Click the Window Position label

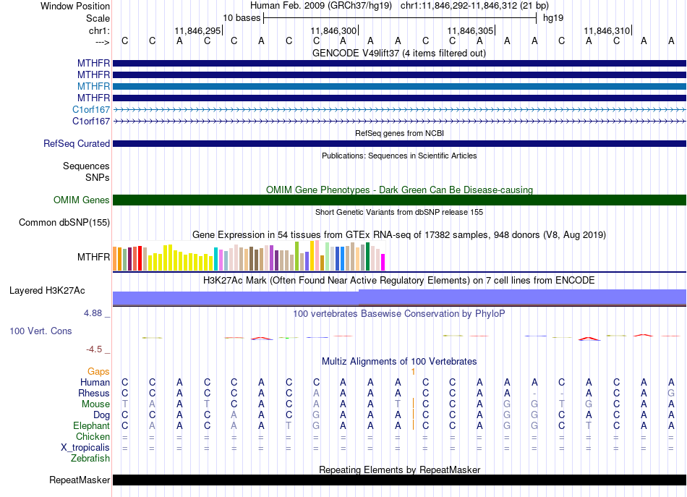[x=75, y=6]
